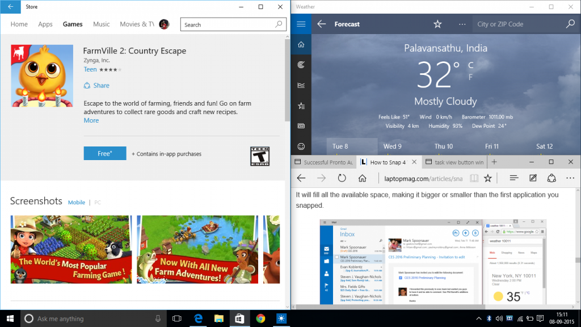Select Sat 12 forecast day

(544, 146)
